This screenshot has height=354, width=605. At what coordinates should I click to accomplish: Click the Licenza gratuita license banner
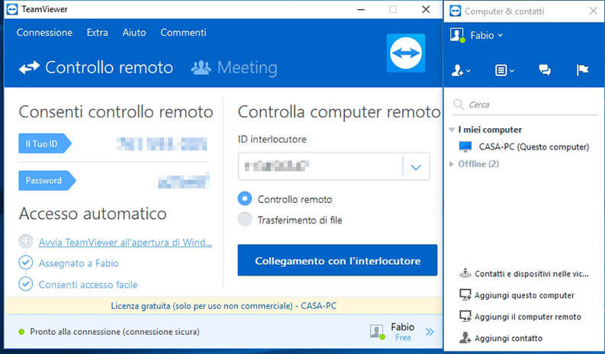click(224, 306)
